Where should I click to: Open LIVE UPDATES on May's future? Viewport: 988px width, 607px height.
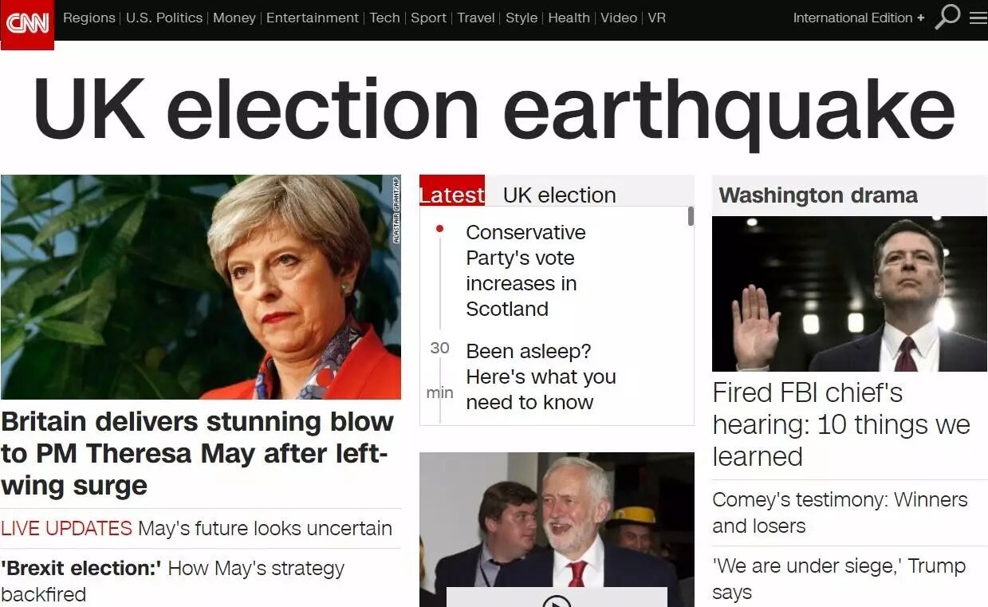(x=196, y=528)
